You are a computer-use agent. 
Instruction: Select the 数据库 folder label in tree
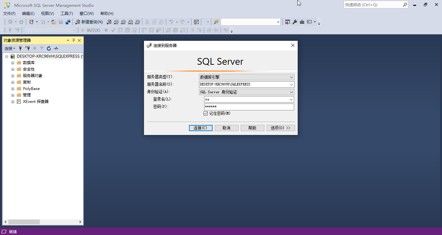[x=29, y=63]
